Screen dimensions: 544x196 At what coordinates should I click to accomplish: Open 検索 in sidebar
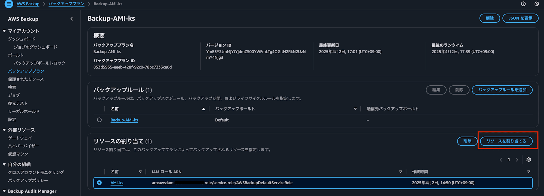coord(12,87)
